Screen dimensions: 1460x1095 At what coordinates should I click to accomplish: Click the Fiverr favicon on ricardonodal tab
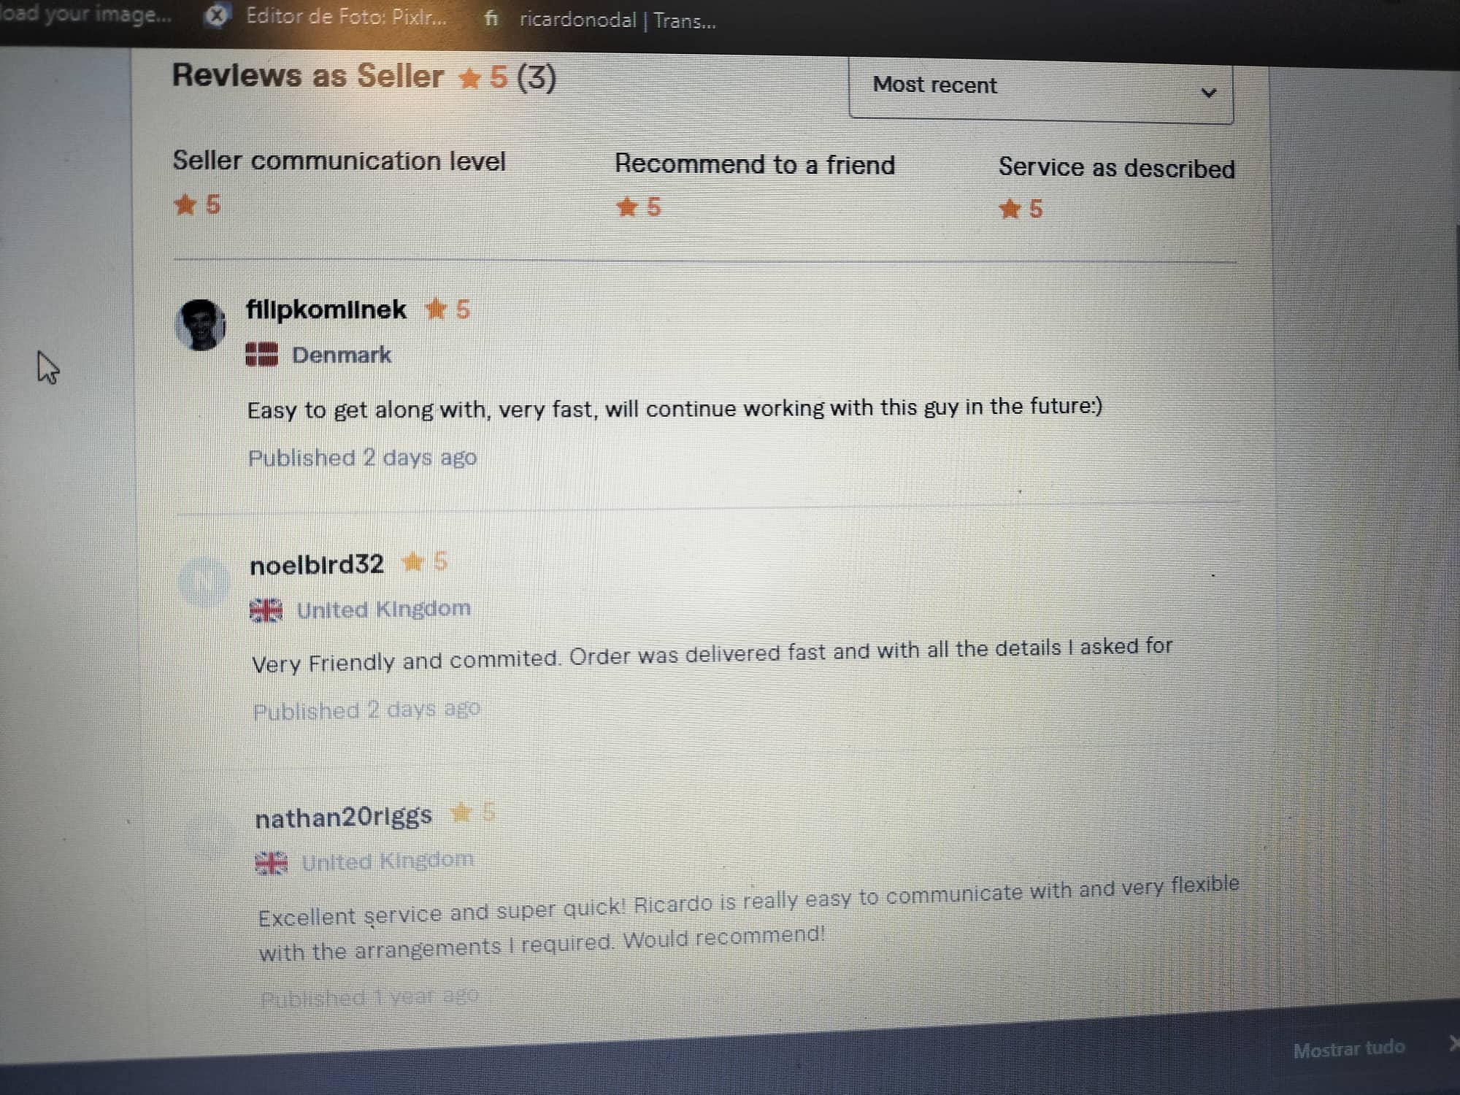coord(491,18)
